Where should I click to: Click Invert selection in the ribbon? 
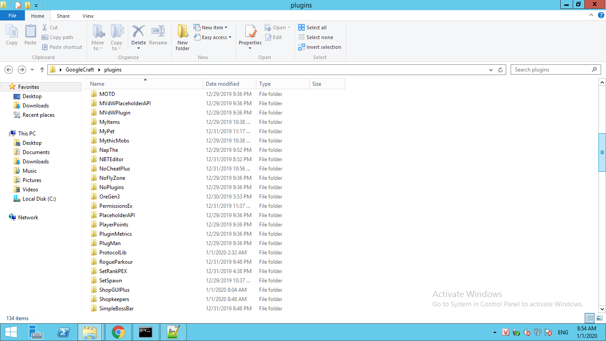point(319,47)
